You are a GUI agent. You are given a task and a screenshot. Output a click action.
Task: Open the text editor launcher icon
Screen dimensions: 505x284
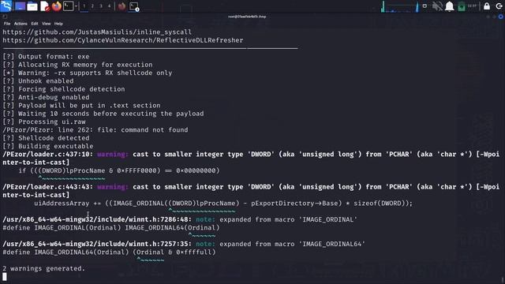[x=45, y=6]
